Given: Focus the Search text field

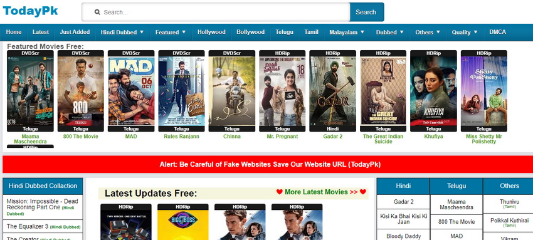Looking at the screenshot, I should (x=216, y=13).
